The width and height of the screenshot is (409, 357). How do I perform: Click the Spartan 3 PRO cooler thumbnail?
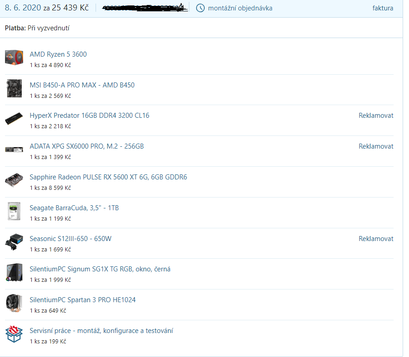pos(14,303)
